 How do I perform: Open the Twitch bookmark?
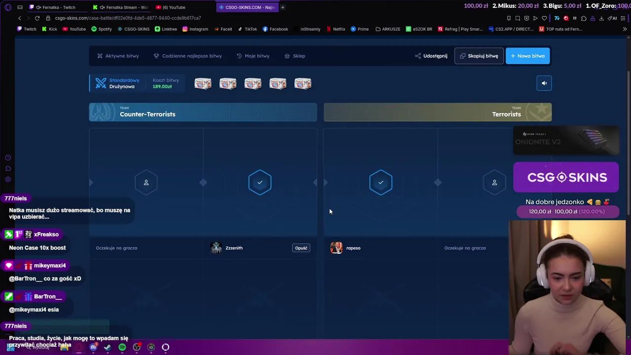[x=27, y=29]
